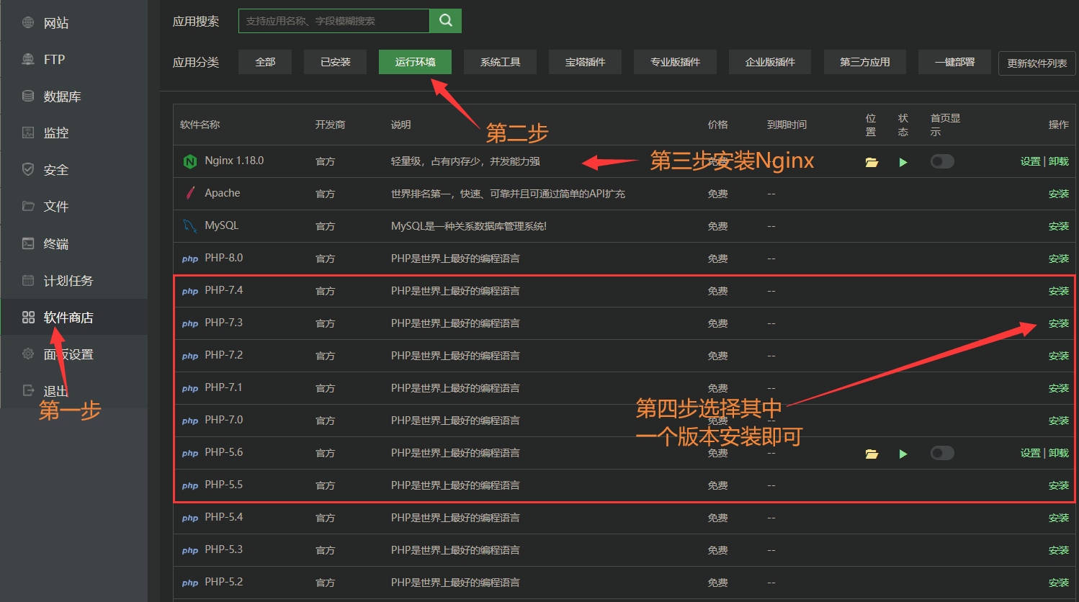Click the MySQL software name text
The width and height of the screenshot is (1079, 602).
[x=221, y=225]
